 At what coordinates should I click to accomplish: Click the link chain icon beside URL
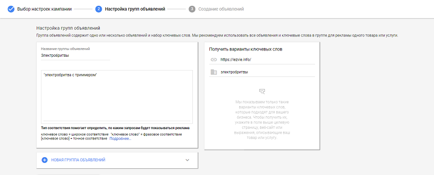(214, 59)
